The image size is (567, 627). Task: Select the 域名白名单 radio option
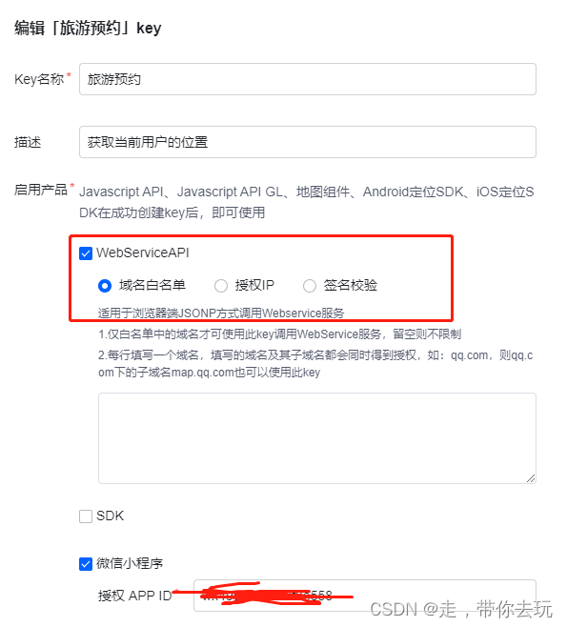tap(105, 286)
